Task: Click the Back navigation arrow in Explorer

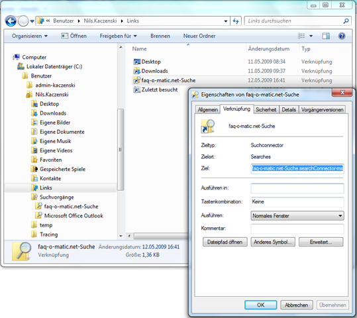Action: 11,21
